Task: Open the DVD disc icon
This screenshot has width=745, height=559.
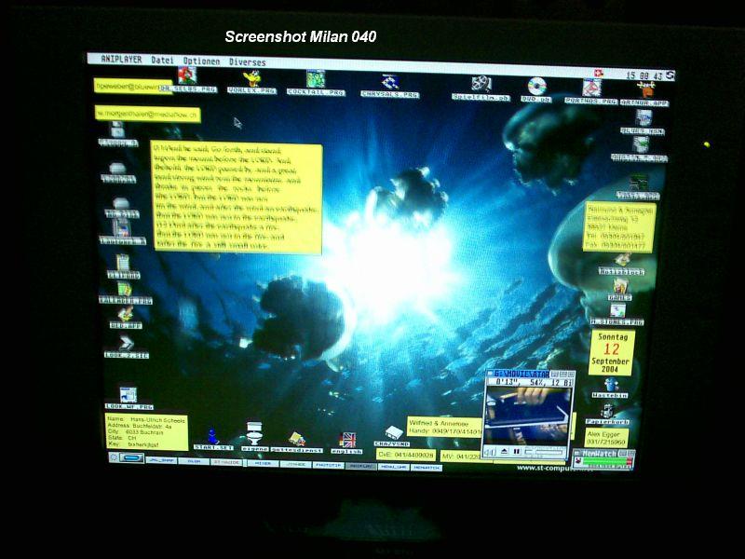Action: pyautogui.click(x=537, y=87)
